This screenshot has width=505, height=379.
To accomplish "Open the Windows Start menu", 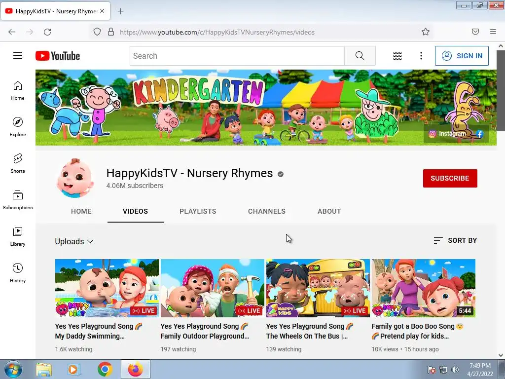I will pyautogui.click(x=12, y=369).
